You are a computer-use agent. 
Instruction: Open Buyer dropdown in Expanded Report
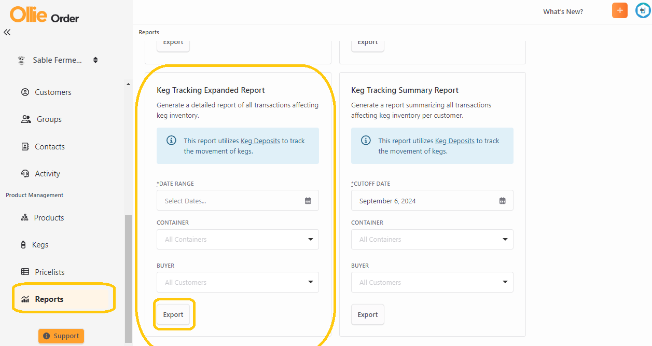238,283
